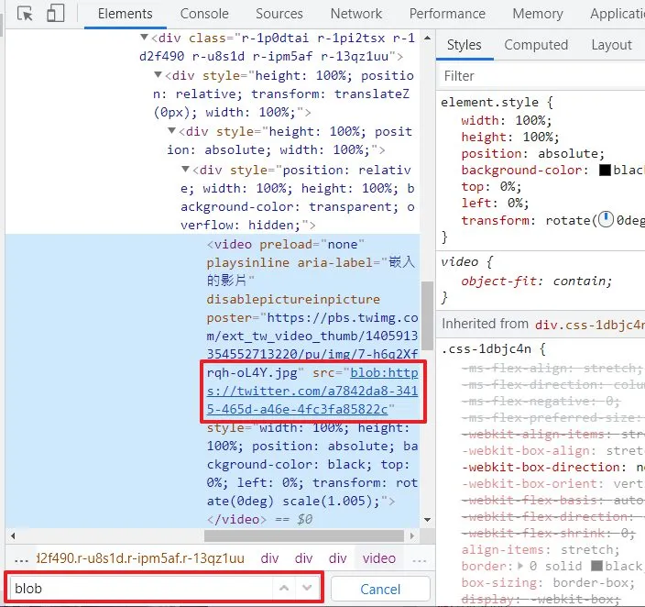Collapse div with translateZ style

click(x=158, y=75)
